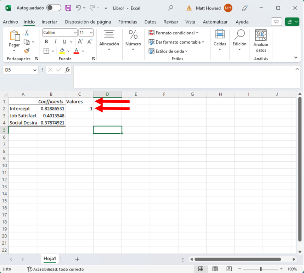Open the Archivo menu

[x=10, y=22]
